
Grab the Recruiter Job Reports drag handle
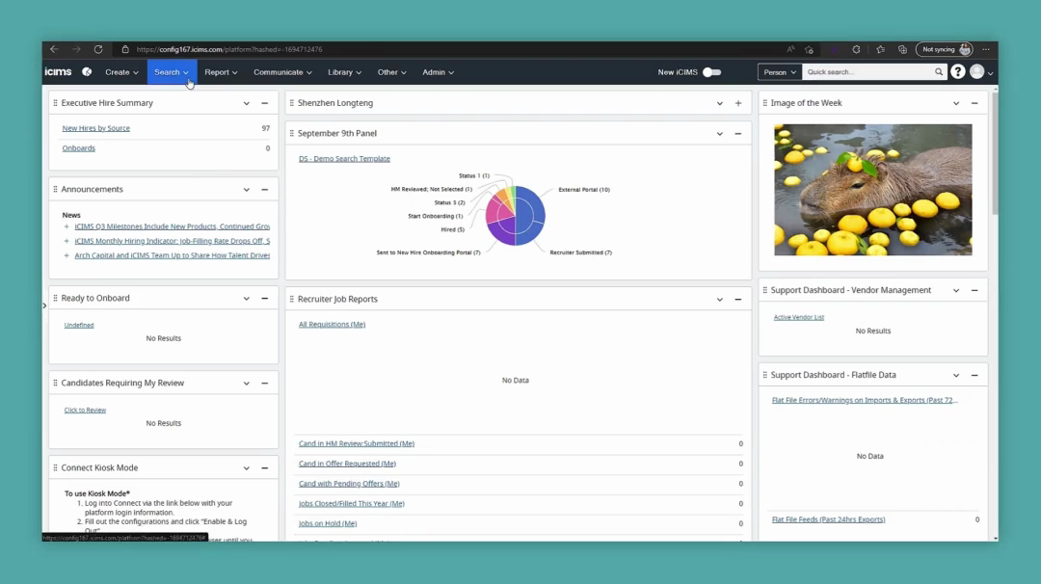[291, 300]
